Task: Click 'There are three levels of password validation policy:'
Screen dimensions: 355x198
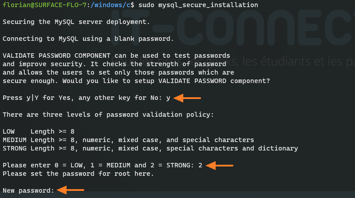Action: 108,115
